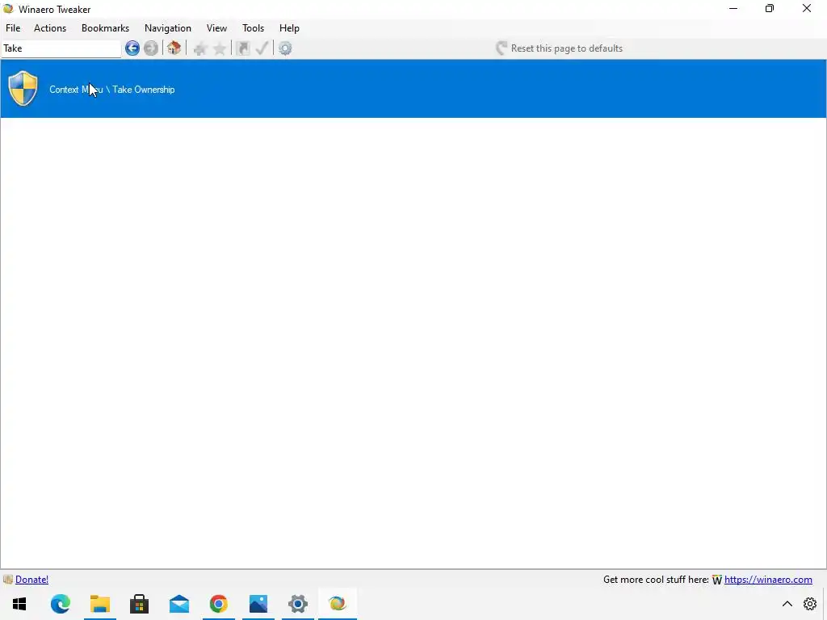
Task: Minimize the Winaero Tweaker window
Action: click(733, 8)
